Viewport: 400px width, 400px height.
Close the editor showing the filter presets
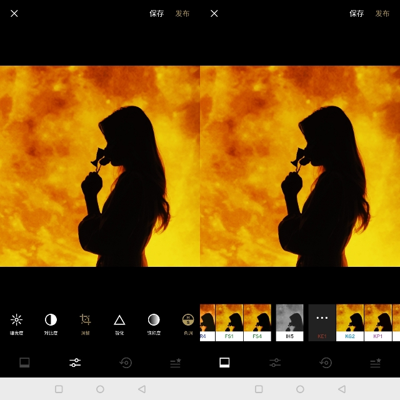214,14
